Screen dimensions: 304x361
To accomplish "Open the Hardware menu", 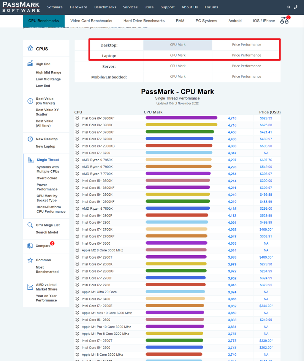I will click(78, 7).
